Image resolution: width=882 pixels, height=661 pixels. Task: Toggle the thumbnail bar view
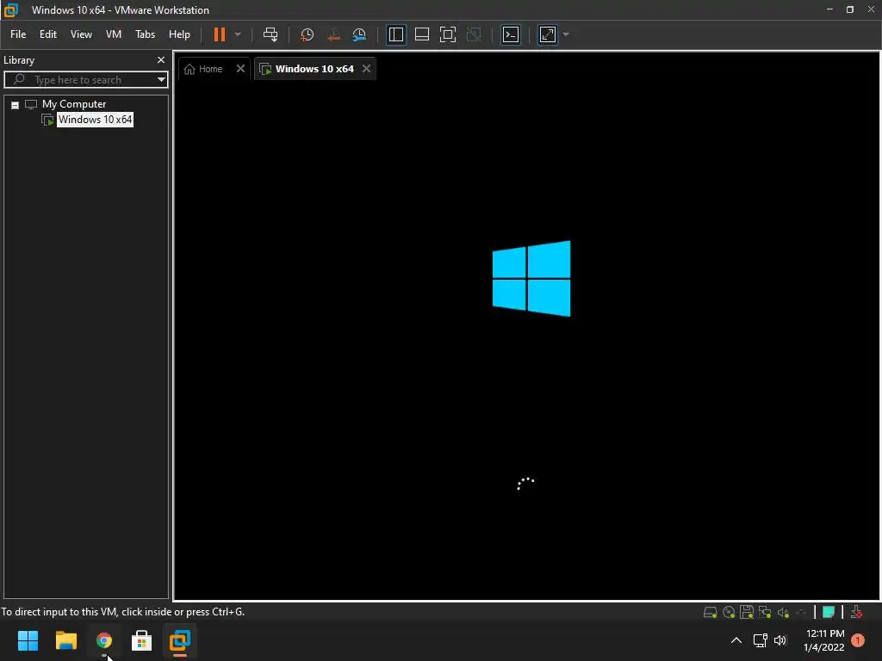(422, 34)
